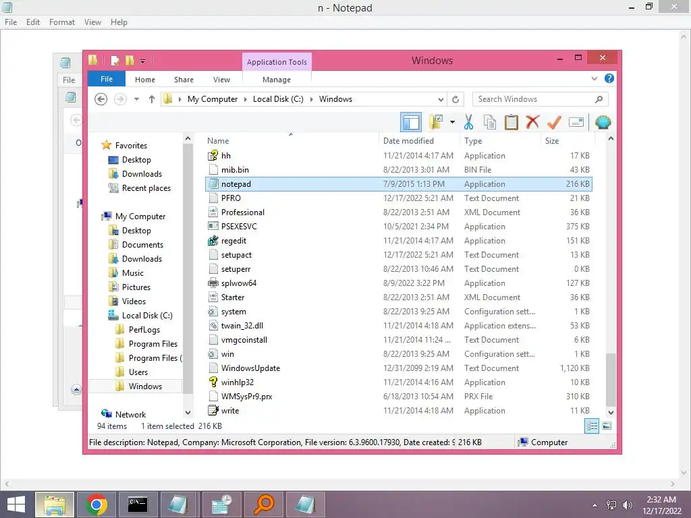Open Properties with the orange checkmark icon

[x=554, y=122]
